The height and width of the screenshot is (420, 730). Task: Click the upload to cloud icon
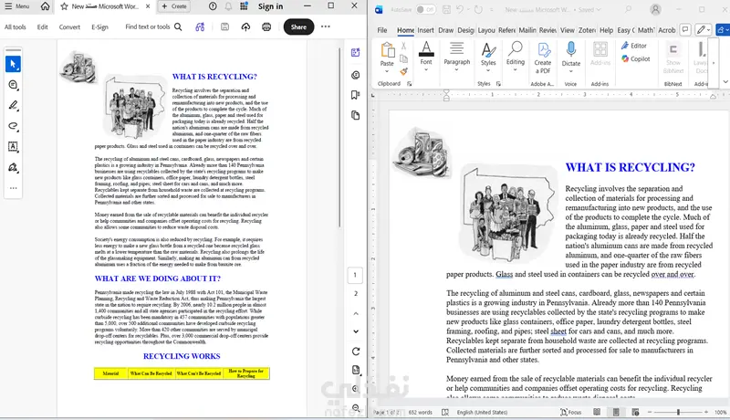point(245,27)
